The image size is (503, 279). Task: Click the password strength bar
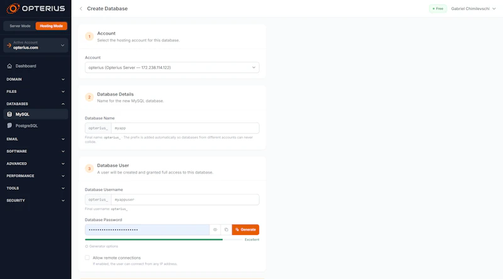tap(163, 239)
